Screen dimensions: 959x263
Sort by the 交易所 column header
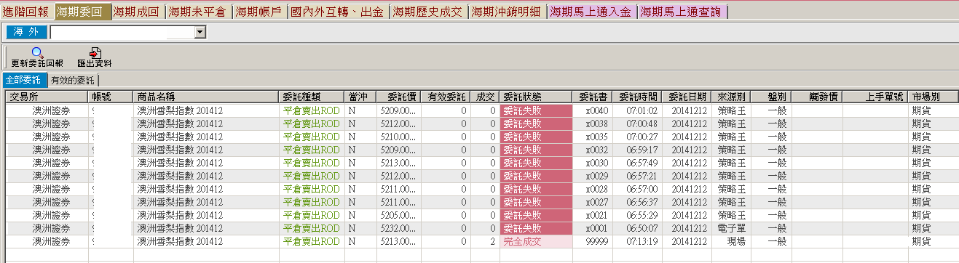pos(47,97)
